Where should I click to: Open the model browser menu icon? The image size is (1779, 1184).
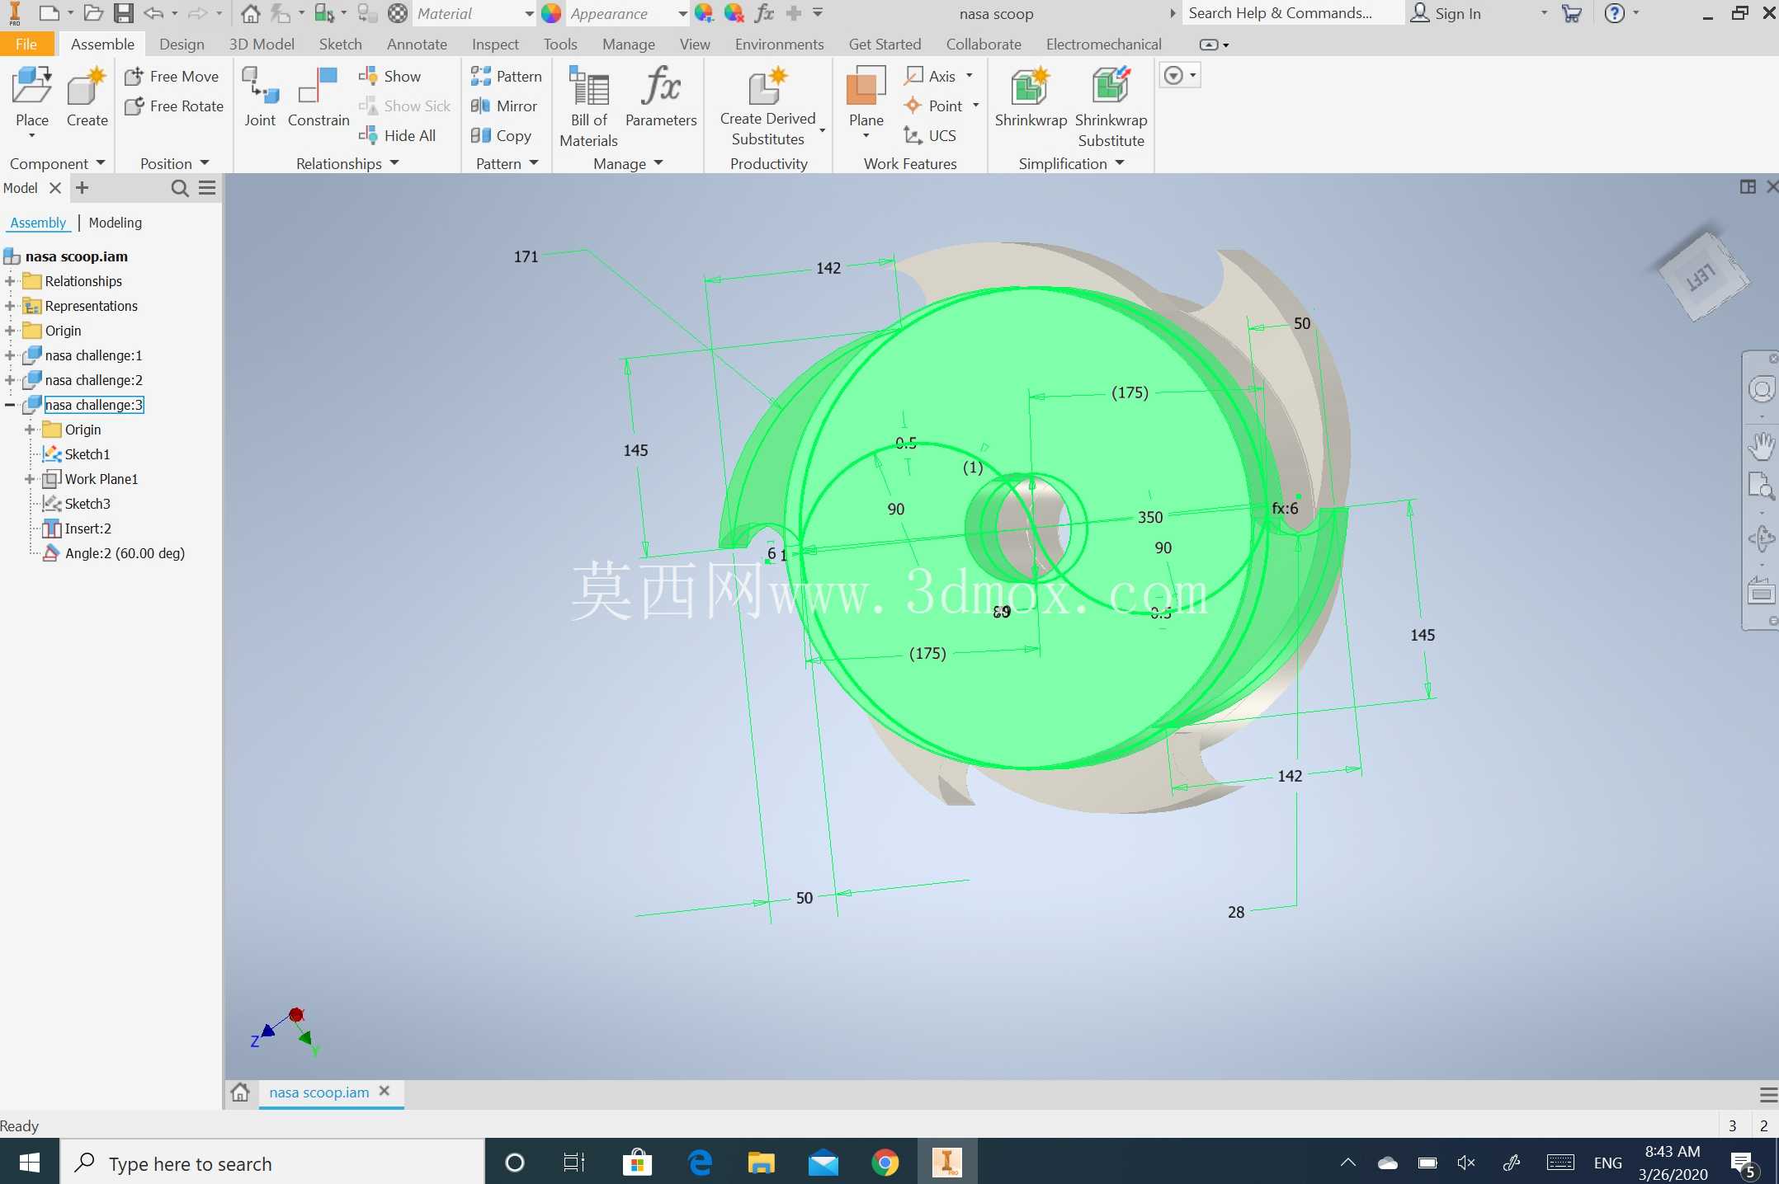pos(207,188)
